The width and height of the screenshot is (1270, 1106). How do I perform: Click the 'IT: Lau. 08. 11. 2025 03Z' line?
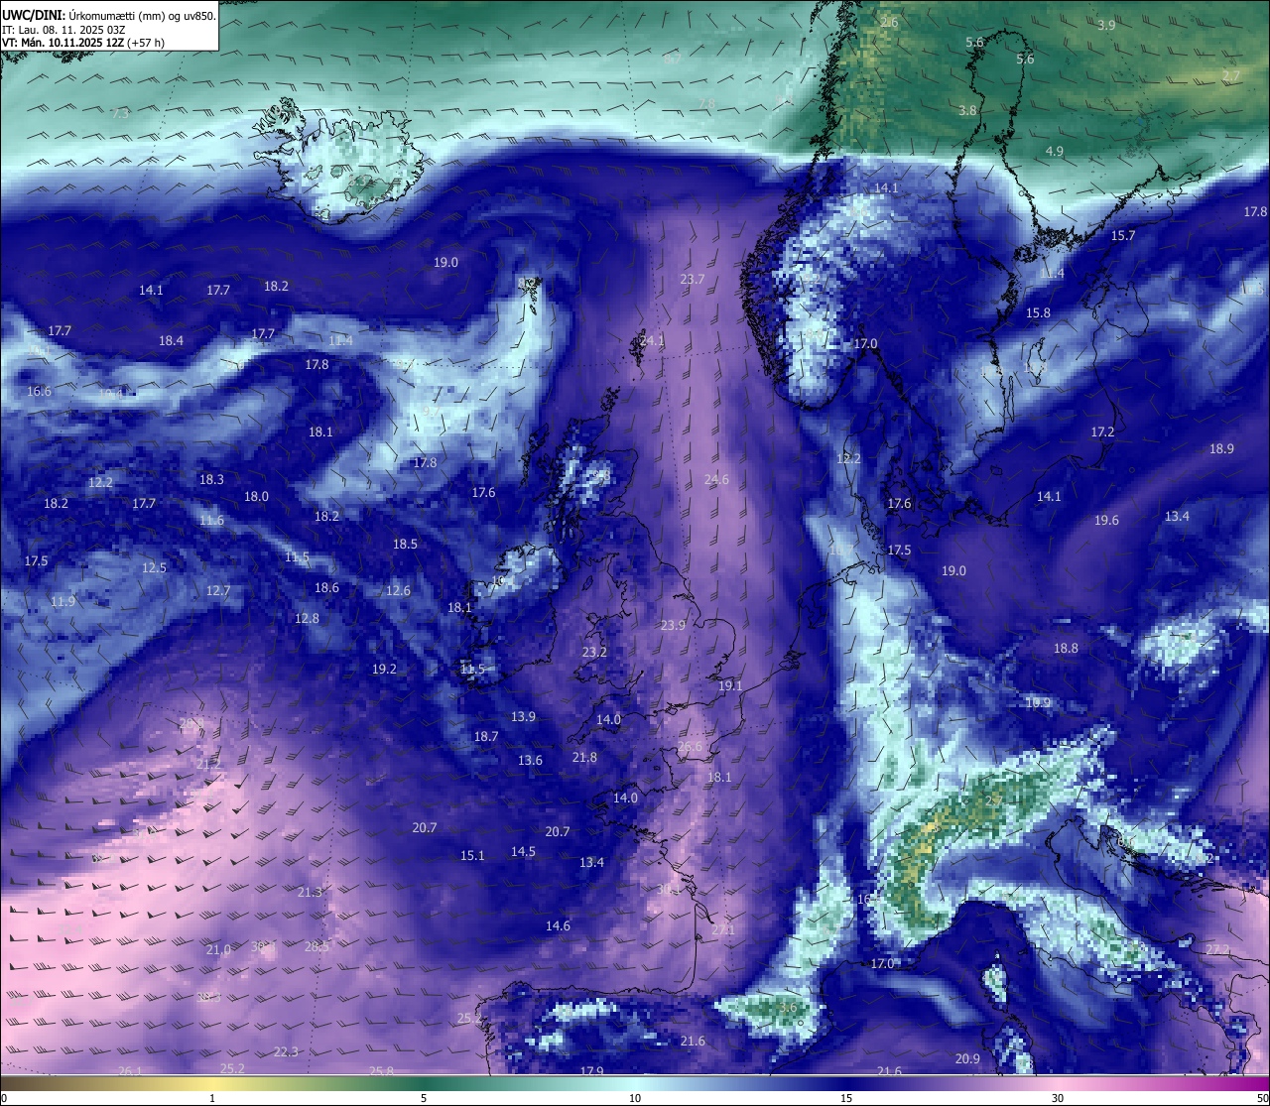63,30
